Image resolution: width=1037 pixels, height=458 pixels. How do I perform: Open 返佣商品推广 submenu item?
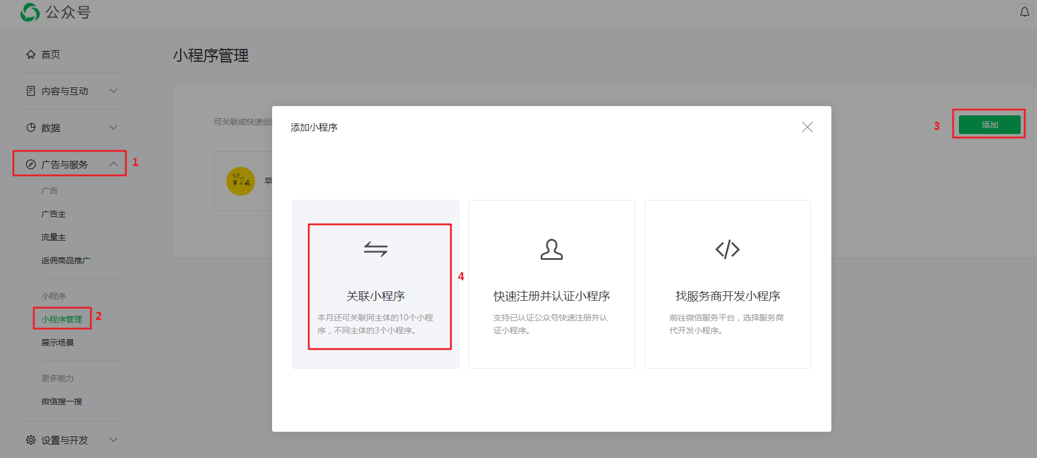66,260
